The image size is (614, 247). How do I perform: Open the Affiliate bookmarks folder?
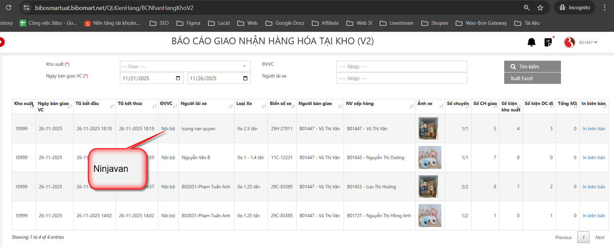point(325,23)
